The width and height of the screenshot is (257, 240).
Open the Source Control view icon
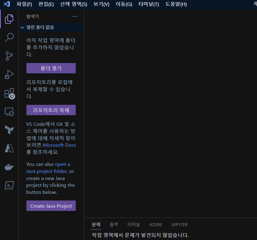tap(9, 56)
